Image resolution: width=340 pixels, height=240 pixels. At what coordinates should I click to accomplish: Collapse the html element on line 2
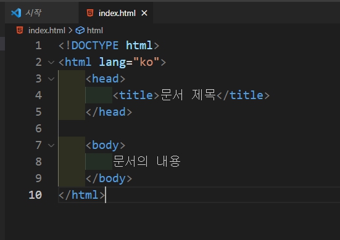[51, 63]
